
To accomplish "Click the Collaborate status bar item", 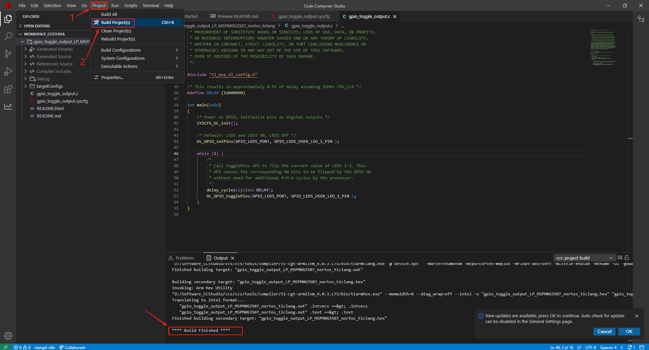I will point(72,347).
